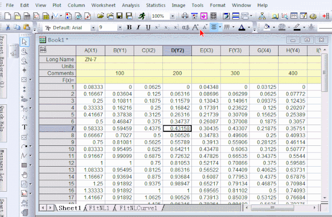Click the Print icon in toolbar
332x217 pixels.
point(185,16)
